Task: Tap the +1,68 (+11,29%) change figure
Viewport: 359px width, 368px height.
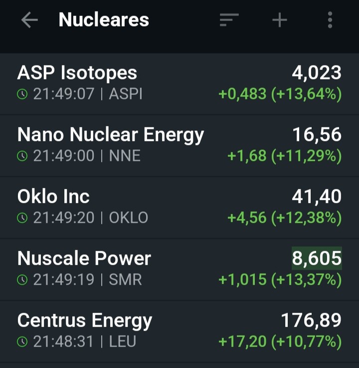Action: [x=285, y=156]
